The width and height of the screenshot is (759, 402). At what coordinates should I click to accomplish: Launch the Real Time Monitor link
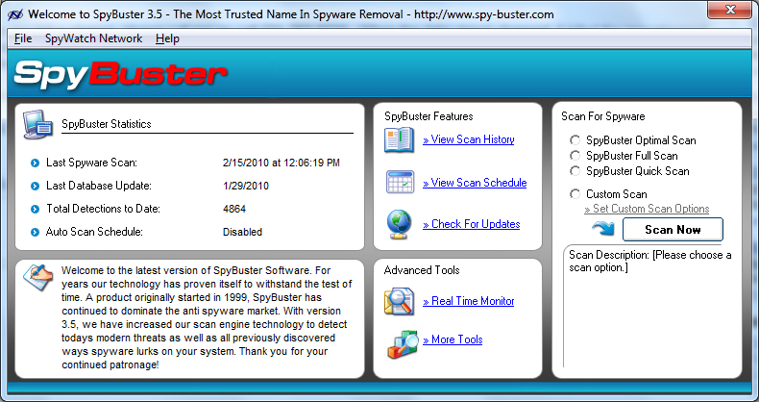coord(469,301)
